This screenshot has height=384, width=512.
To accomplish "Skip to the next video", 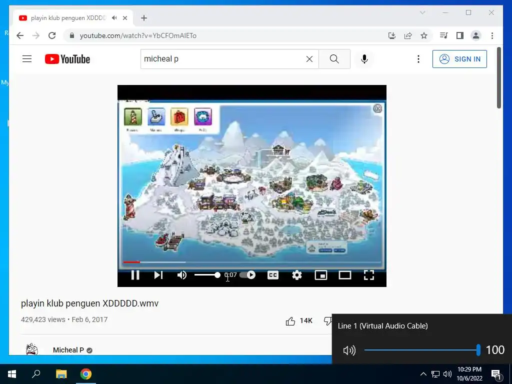I will point(158,275).
